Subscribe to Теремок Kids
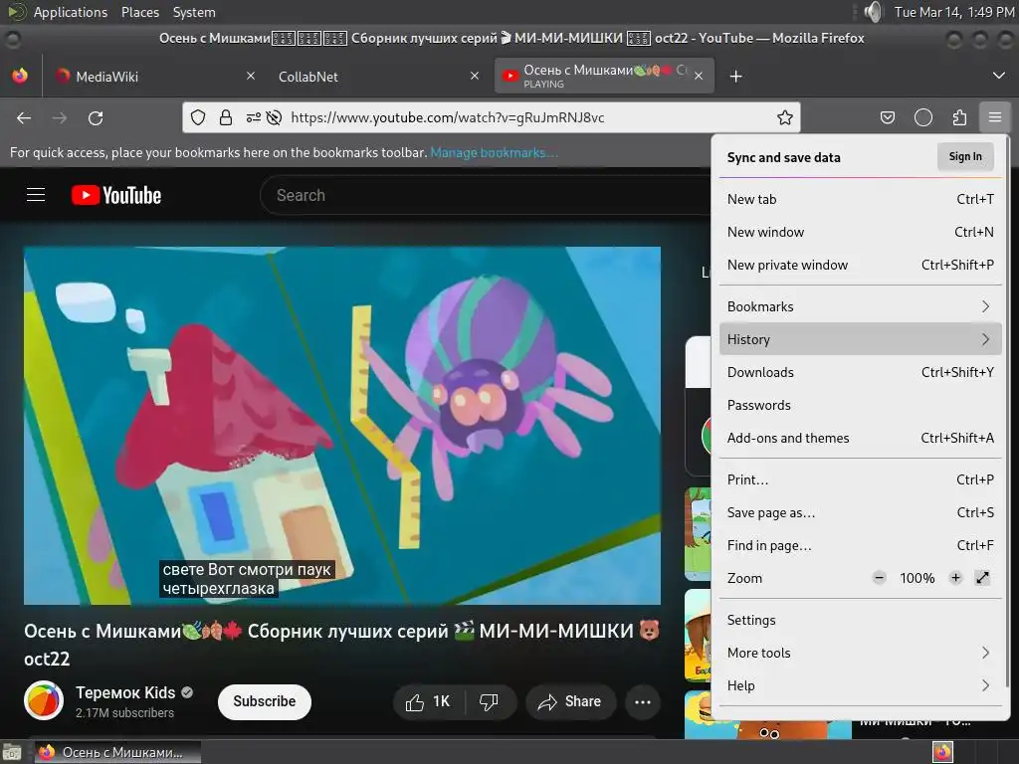This screenshot has height=764, width=1019. (x=265, y=701)
